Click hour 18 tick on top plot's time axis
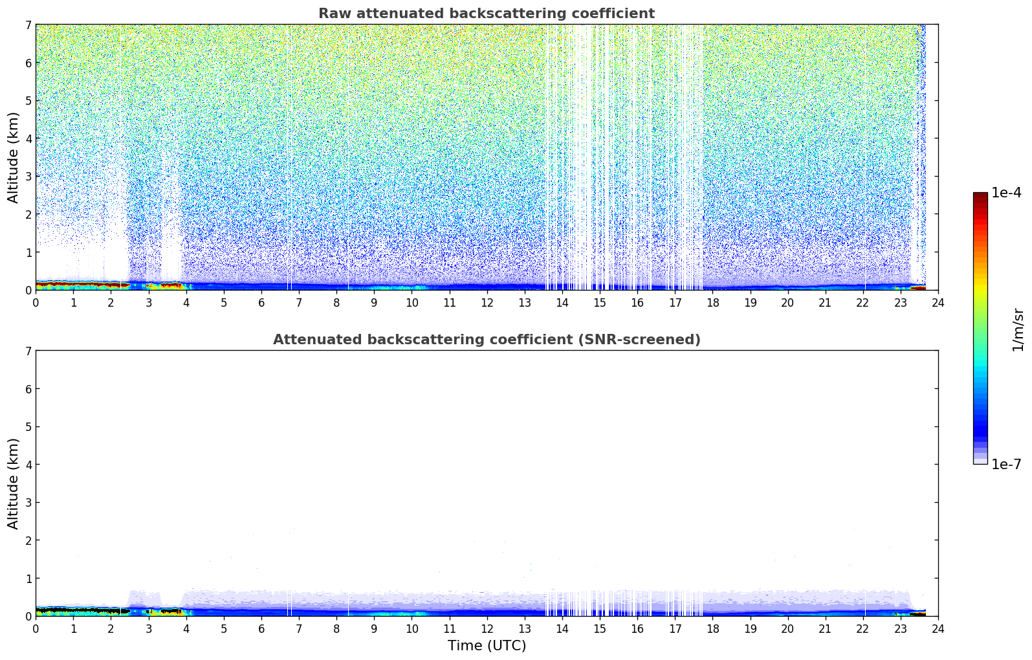 (x=712, y=302)
